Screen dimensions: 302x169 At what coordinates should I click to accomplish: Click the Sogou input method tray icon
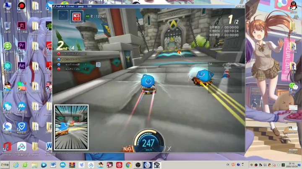[233, 165]
